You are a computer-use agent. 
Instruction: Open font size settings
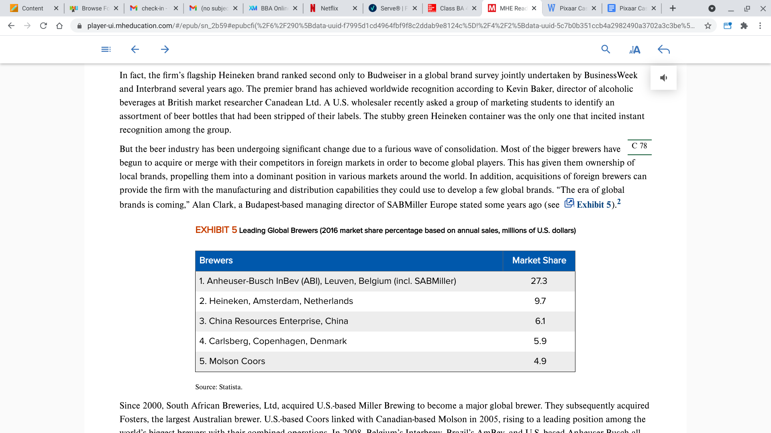pyautogui.click(x=634, y=50)
